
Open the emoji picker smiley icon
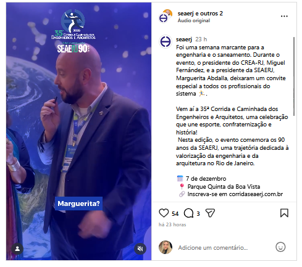click(280, 247)
